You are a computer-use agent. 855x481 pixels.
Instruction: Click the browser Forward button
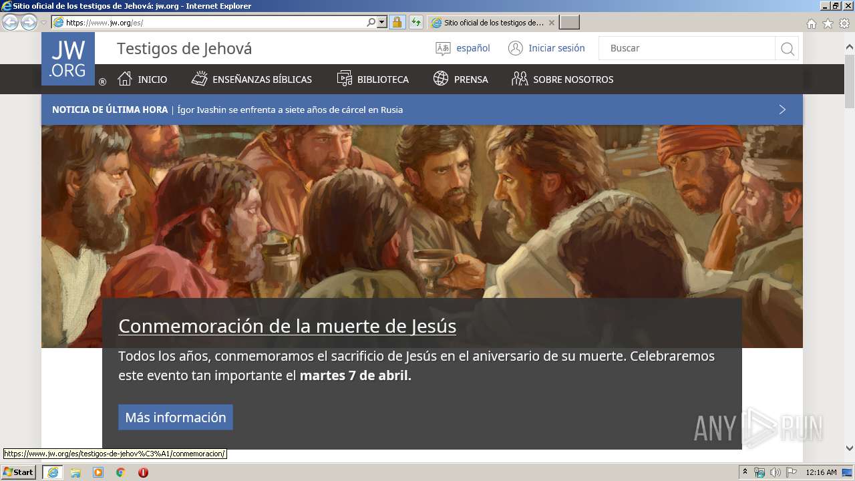[x=29, y=22]
